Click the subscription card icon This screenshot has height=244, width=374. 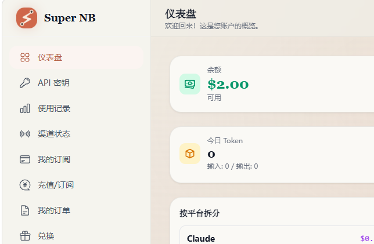click(25, 159)
